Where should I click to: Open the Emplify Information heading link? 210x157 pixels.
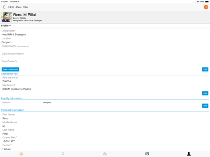pos(12,98)
